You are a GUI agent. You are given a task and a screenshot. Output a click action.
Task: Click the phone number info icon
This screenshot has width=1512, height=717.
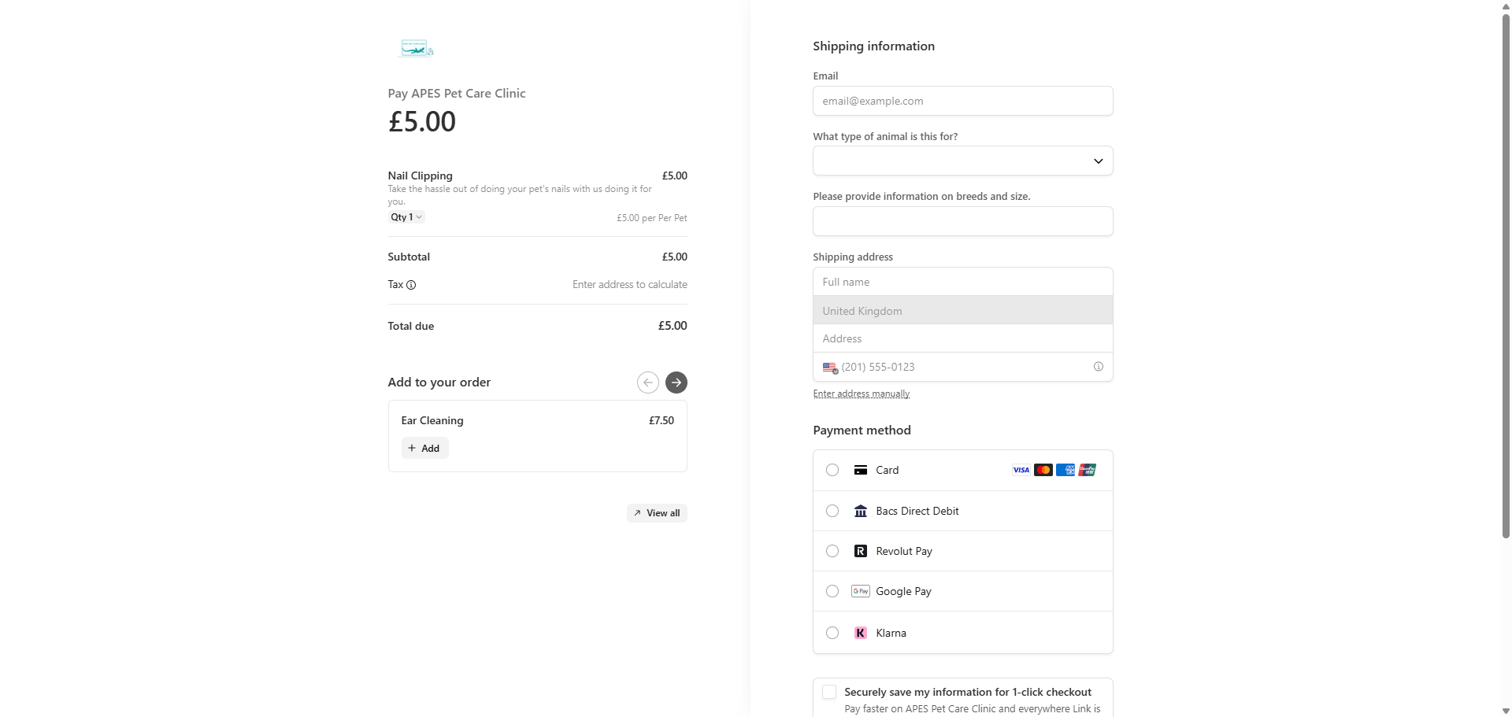point(1099,367)
